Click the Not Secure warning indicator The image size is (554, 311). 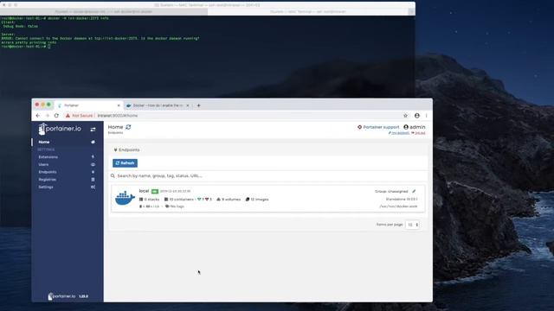click(x=79, y=115)
